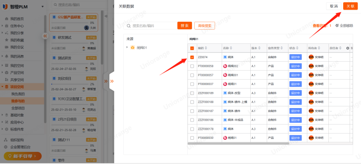Image resolution: width=361 pixels, height=164 pixels.
Task: Click the 新手引导 guide button
Action: pyautogui.click(x=23, y=156)
